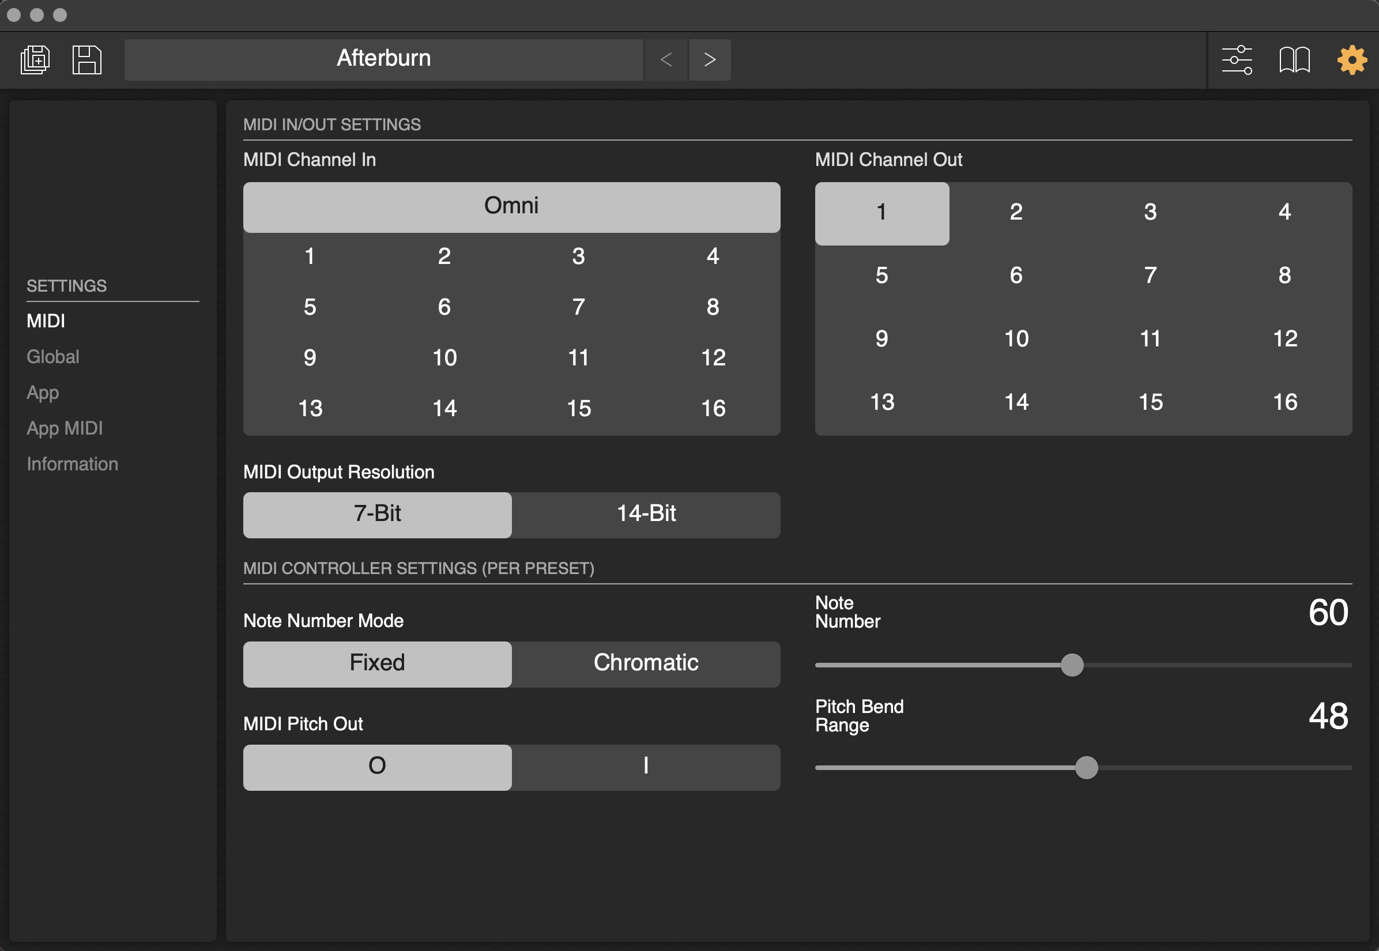Click the orange settings gear icon
Viewport: 1379px width, 951px height.
click(x=1351, y=59)
